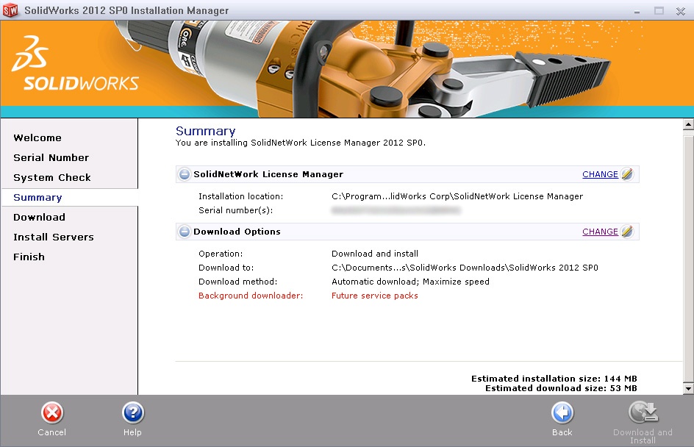Click the 'Serial number(s):' label
This screenshot has height=447, width=694.
pyautogui.click(x=235, y=211)
